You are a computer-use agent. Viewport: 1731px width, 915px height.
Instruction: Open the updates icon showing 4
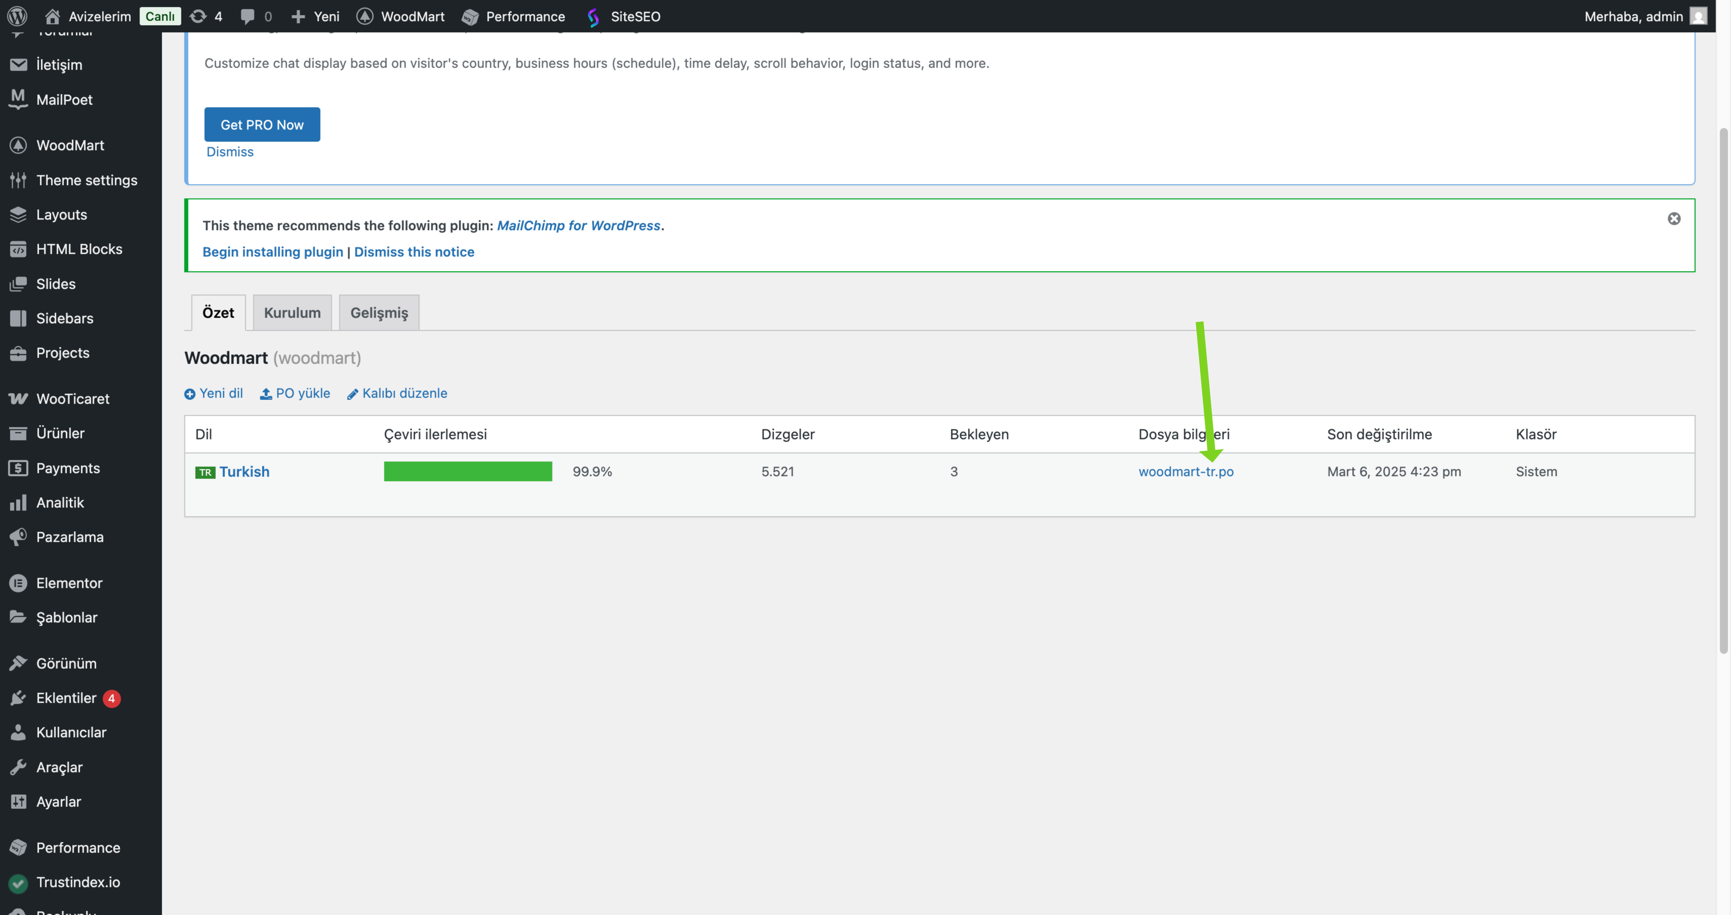tap(198, 16)
